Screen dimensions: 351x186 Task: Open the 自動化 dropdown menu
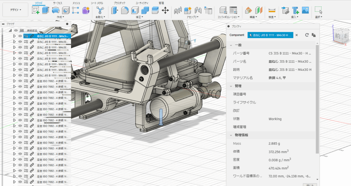pyautogui.click(x=100, y=17)
